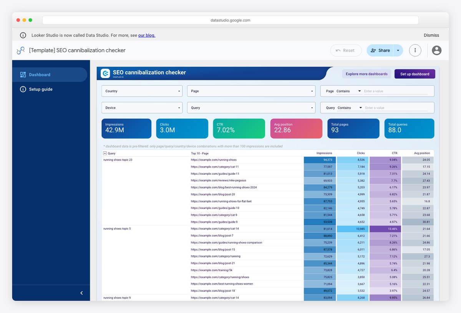The height and width of the screenshot is (313, 461).
Task: Click the 10,985 clicks cell
Action: pyautogui.click(x=352, y=229)
